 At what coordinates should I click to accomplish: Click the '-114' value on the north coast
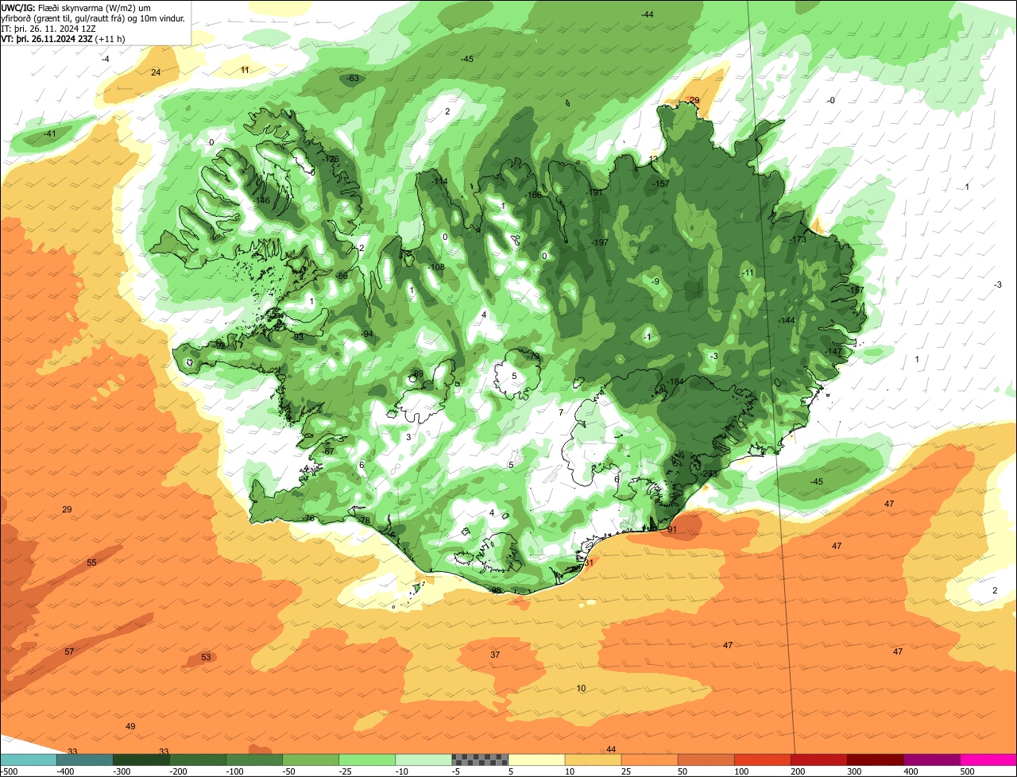439,181
